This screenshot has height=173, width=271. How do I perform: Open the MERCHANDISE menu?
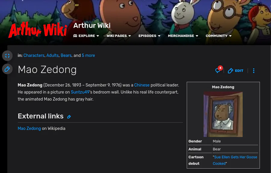click(x=183, y=36)
